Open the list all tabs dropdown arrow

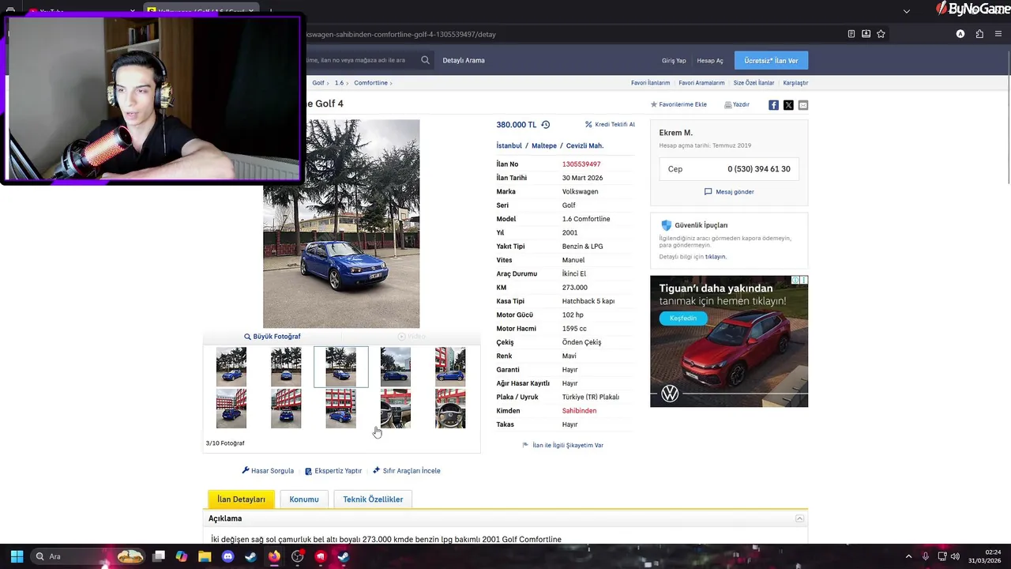[x=907, y=11]
